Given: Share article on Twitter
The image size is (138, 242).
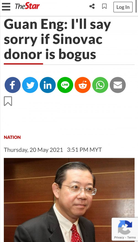Looking at the screenshot, I should coord(30,85).
